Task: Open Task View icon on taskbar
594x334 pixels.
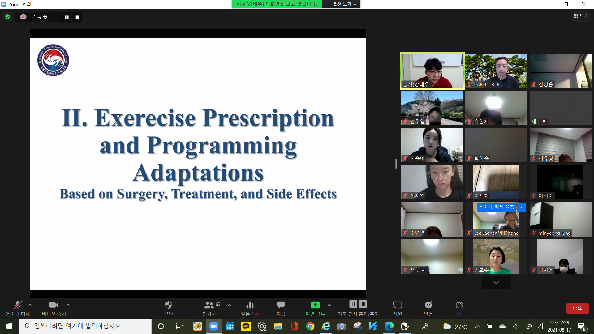Action: 179,326
